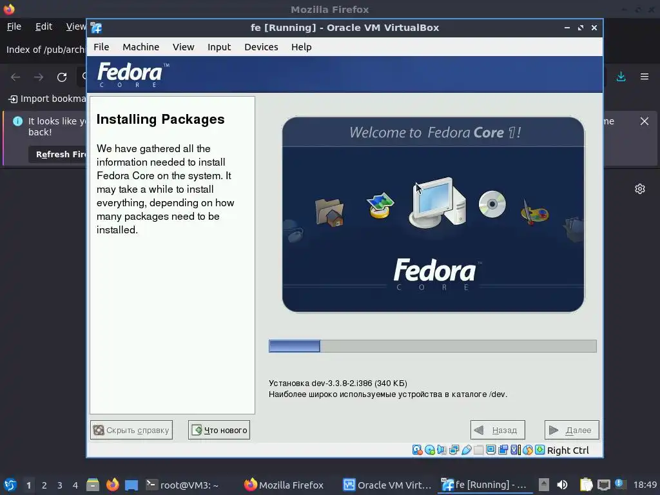Image resolution: width=660 pixels, height=495 pixels.
Task: Open Firefox hamburger application menu
Action: pos(645,77)
